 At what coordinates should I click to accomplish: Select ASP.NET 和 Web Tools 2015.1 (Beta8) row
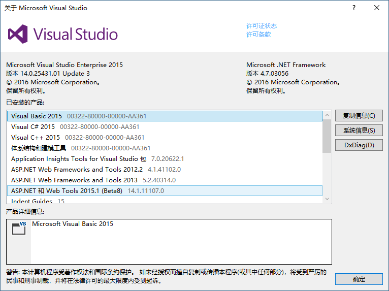[165, 191]
